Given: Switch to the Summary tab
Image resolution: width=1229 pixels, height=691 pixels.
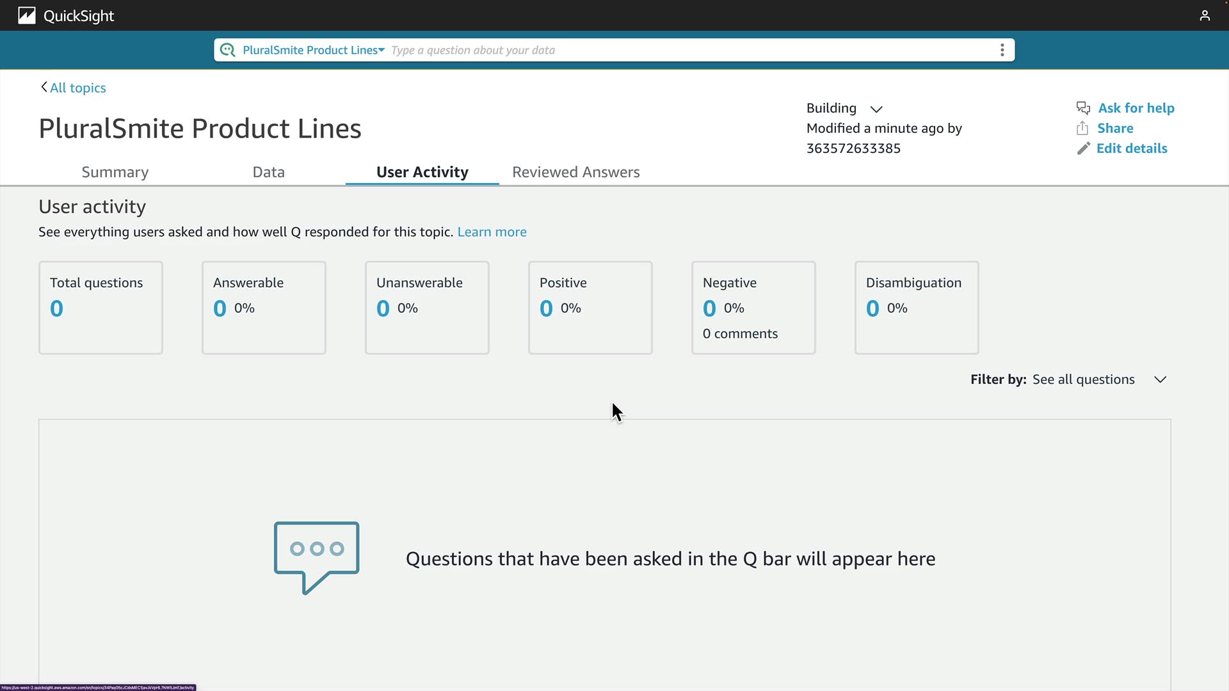Looking at the screenshot, I should [x=115, y=172].
